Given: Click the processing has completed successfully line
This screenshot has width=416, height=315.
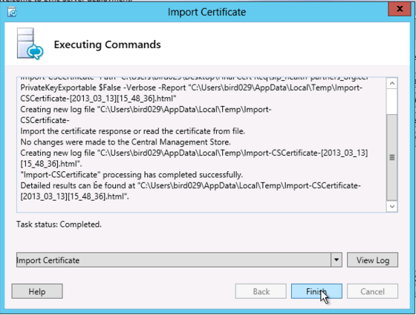Looking at the screenshot, I should 131,175.
